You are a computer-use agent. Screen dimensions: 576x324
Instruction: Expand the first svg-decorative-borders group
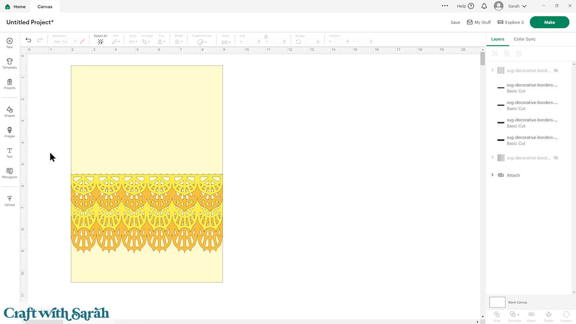pyautogui.click(x=492, y=70)
